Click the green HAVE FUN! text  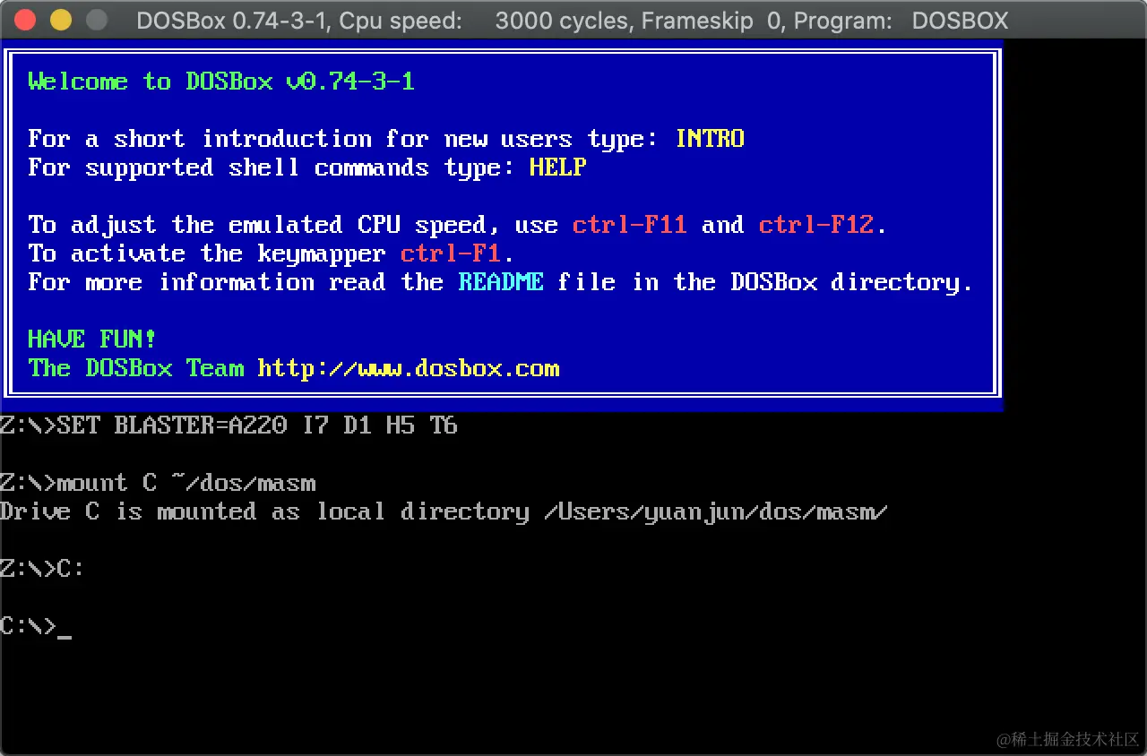click(92, 339)
